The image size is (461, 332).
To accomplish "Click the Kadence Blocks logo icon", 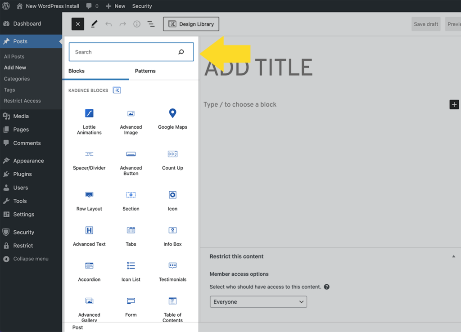I will (x=117, y=90).
